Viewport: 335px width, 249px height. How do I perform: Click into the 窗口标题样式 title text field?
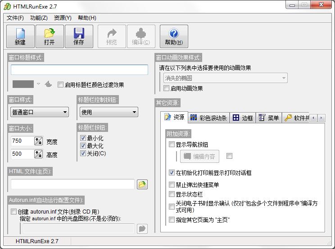[79, 70]
